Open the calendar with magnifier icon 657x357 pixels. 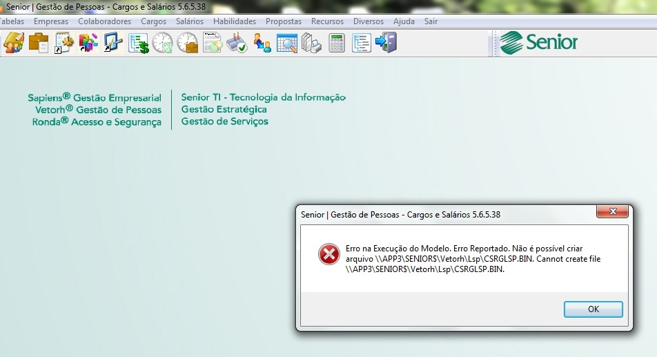coord(287,43)
